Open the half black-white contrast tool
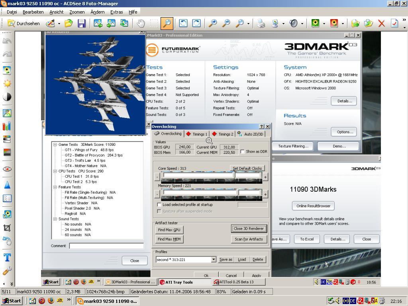 [x=7, y=97]
